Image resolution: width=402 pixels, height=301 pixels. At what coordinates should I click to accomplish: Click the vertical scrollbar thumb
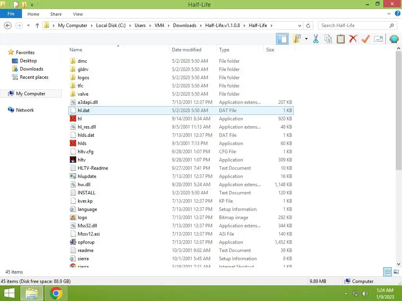(x=398, y=111)
